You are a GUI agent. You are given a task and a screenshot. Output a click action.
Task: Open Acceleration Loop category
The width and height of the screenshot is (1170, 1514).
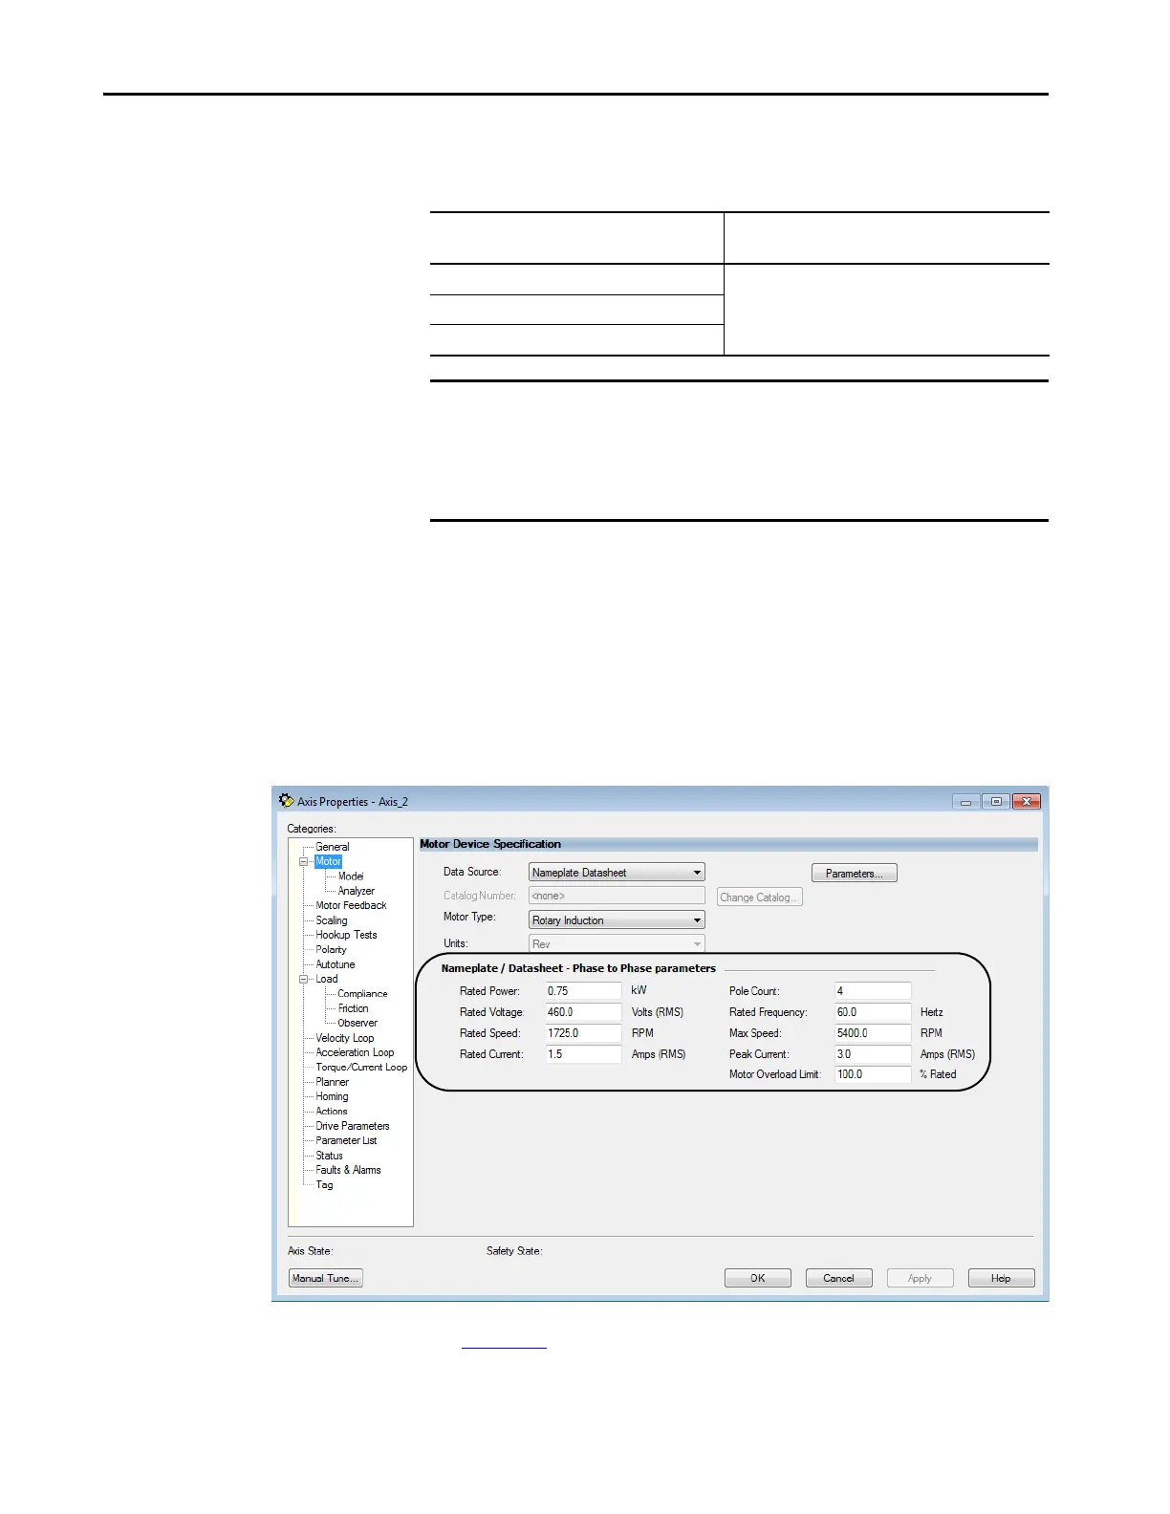tap(355, 1052)
